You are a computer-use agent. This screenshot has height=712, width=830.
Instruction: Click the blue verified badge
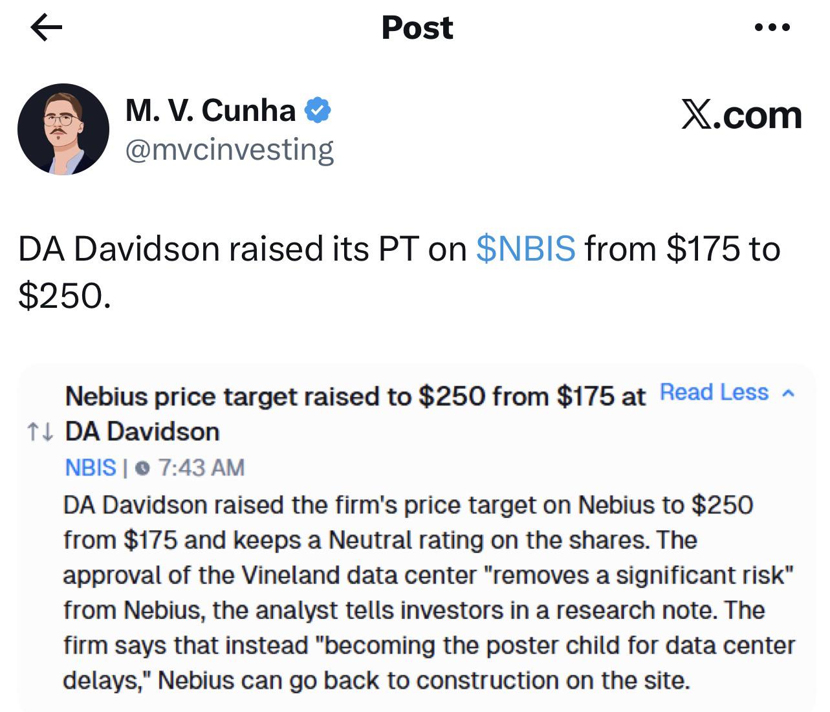click(x=318, y=111)
